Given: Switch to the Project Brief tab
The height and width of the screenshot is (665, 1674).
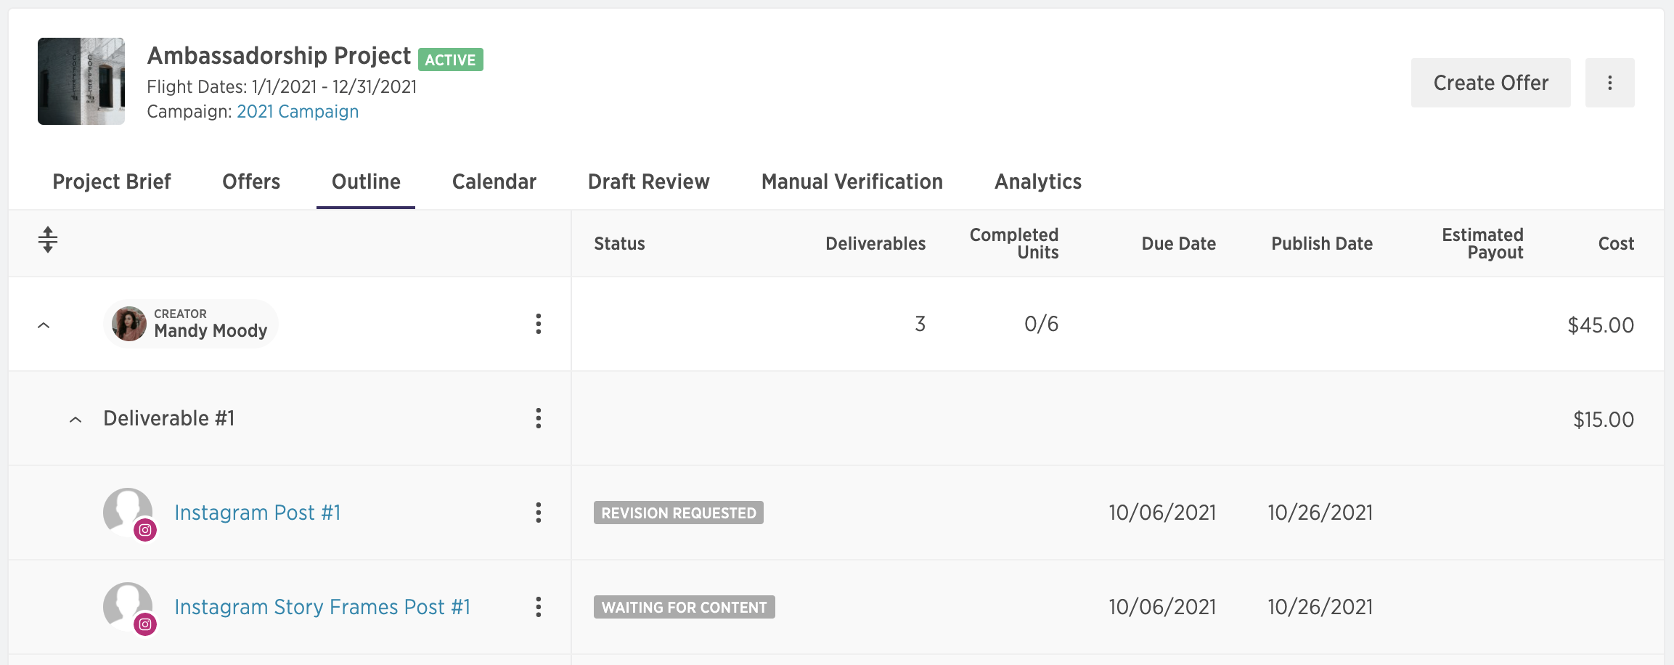Looking at the screenshot, I should pyautogui.click(x=112, y=181).
